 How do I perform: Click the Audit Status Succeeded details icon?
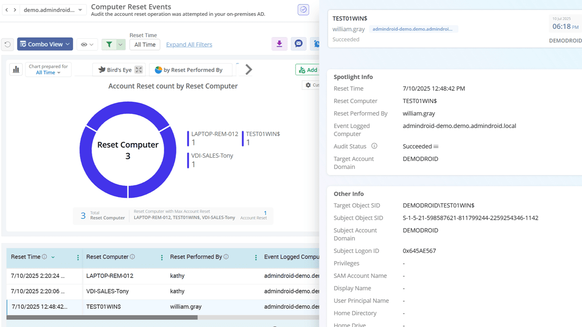[436, 147]
